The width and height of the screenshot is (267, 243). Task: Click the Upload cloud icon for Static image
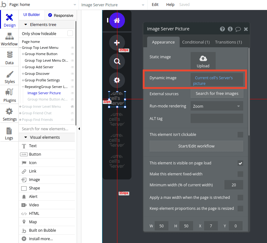point(203,58)
